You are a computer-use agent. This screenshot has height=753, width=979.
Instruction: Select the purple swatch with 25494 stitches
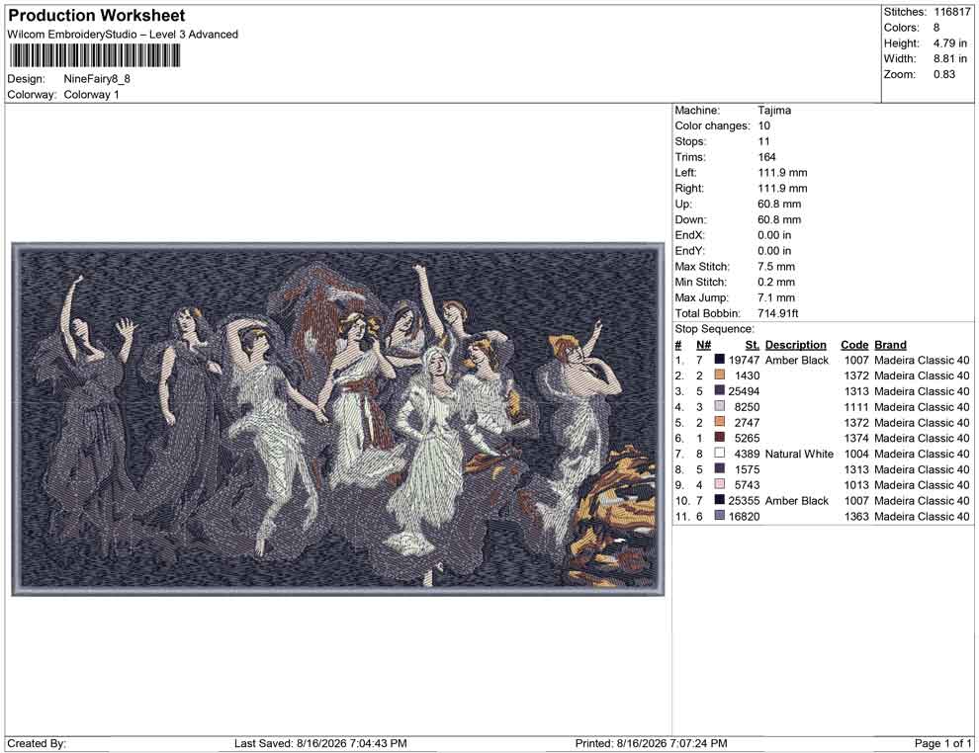pos(719,390)
